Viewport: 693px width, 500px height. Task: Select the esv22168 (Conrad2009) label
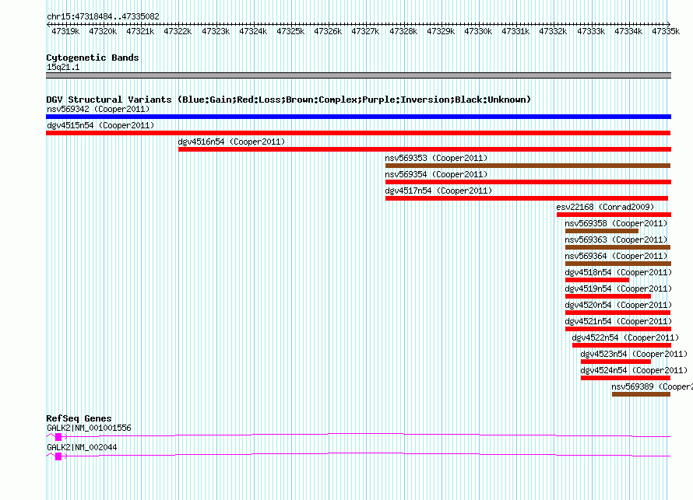tap(605, 207)
